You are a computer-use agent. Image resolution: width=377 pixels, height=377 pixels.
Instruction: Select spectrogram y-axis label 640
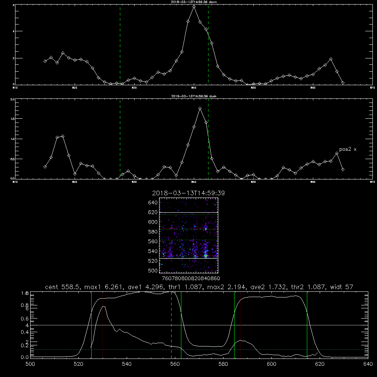click(153, 203)
